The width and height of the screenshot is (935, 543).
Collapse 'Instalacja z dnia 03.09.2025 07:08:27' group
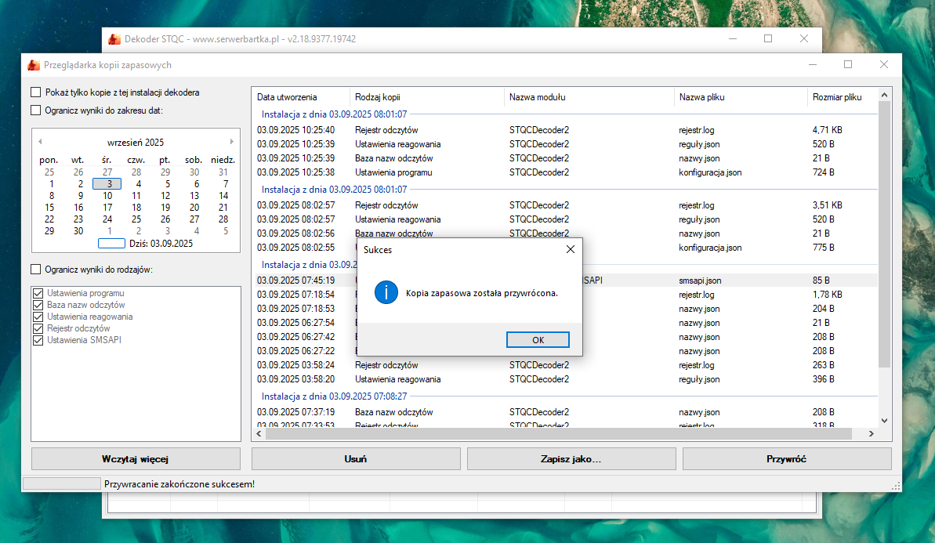pos(334,396)
